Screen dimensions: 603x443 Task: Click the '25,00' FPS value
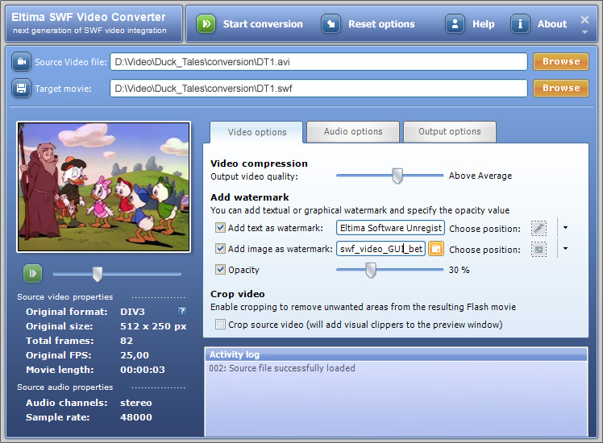point(134,355)
